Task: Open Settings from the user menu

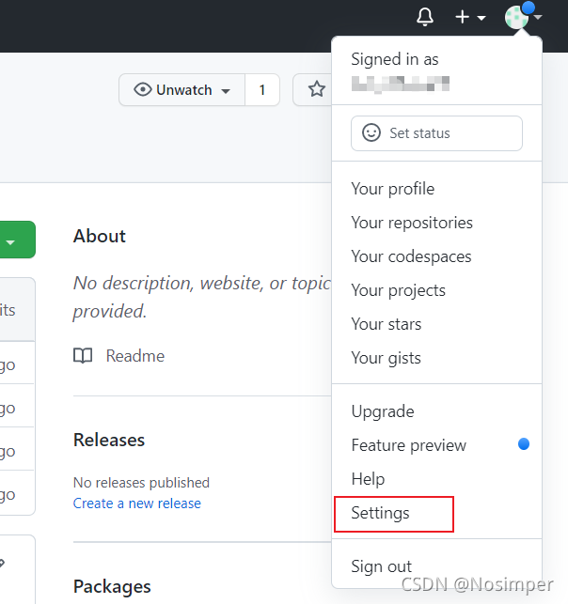Action: pyautogui.click(x=380, y=514)
